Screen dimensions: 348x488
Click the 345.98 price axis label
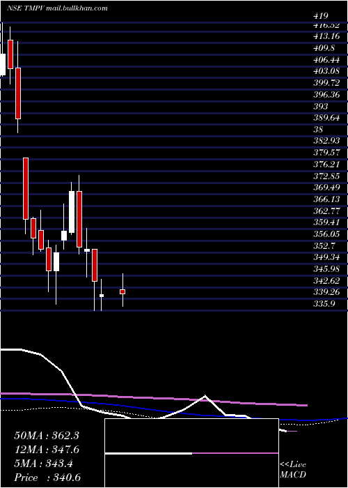(x=326, y=268)
